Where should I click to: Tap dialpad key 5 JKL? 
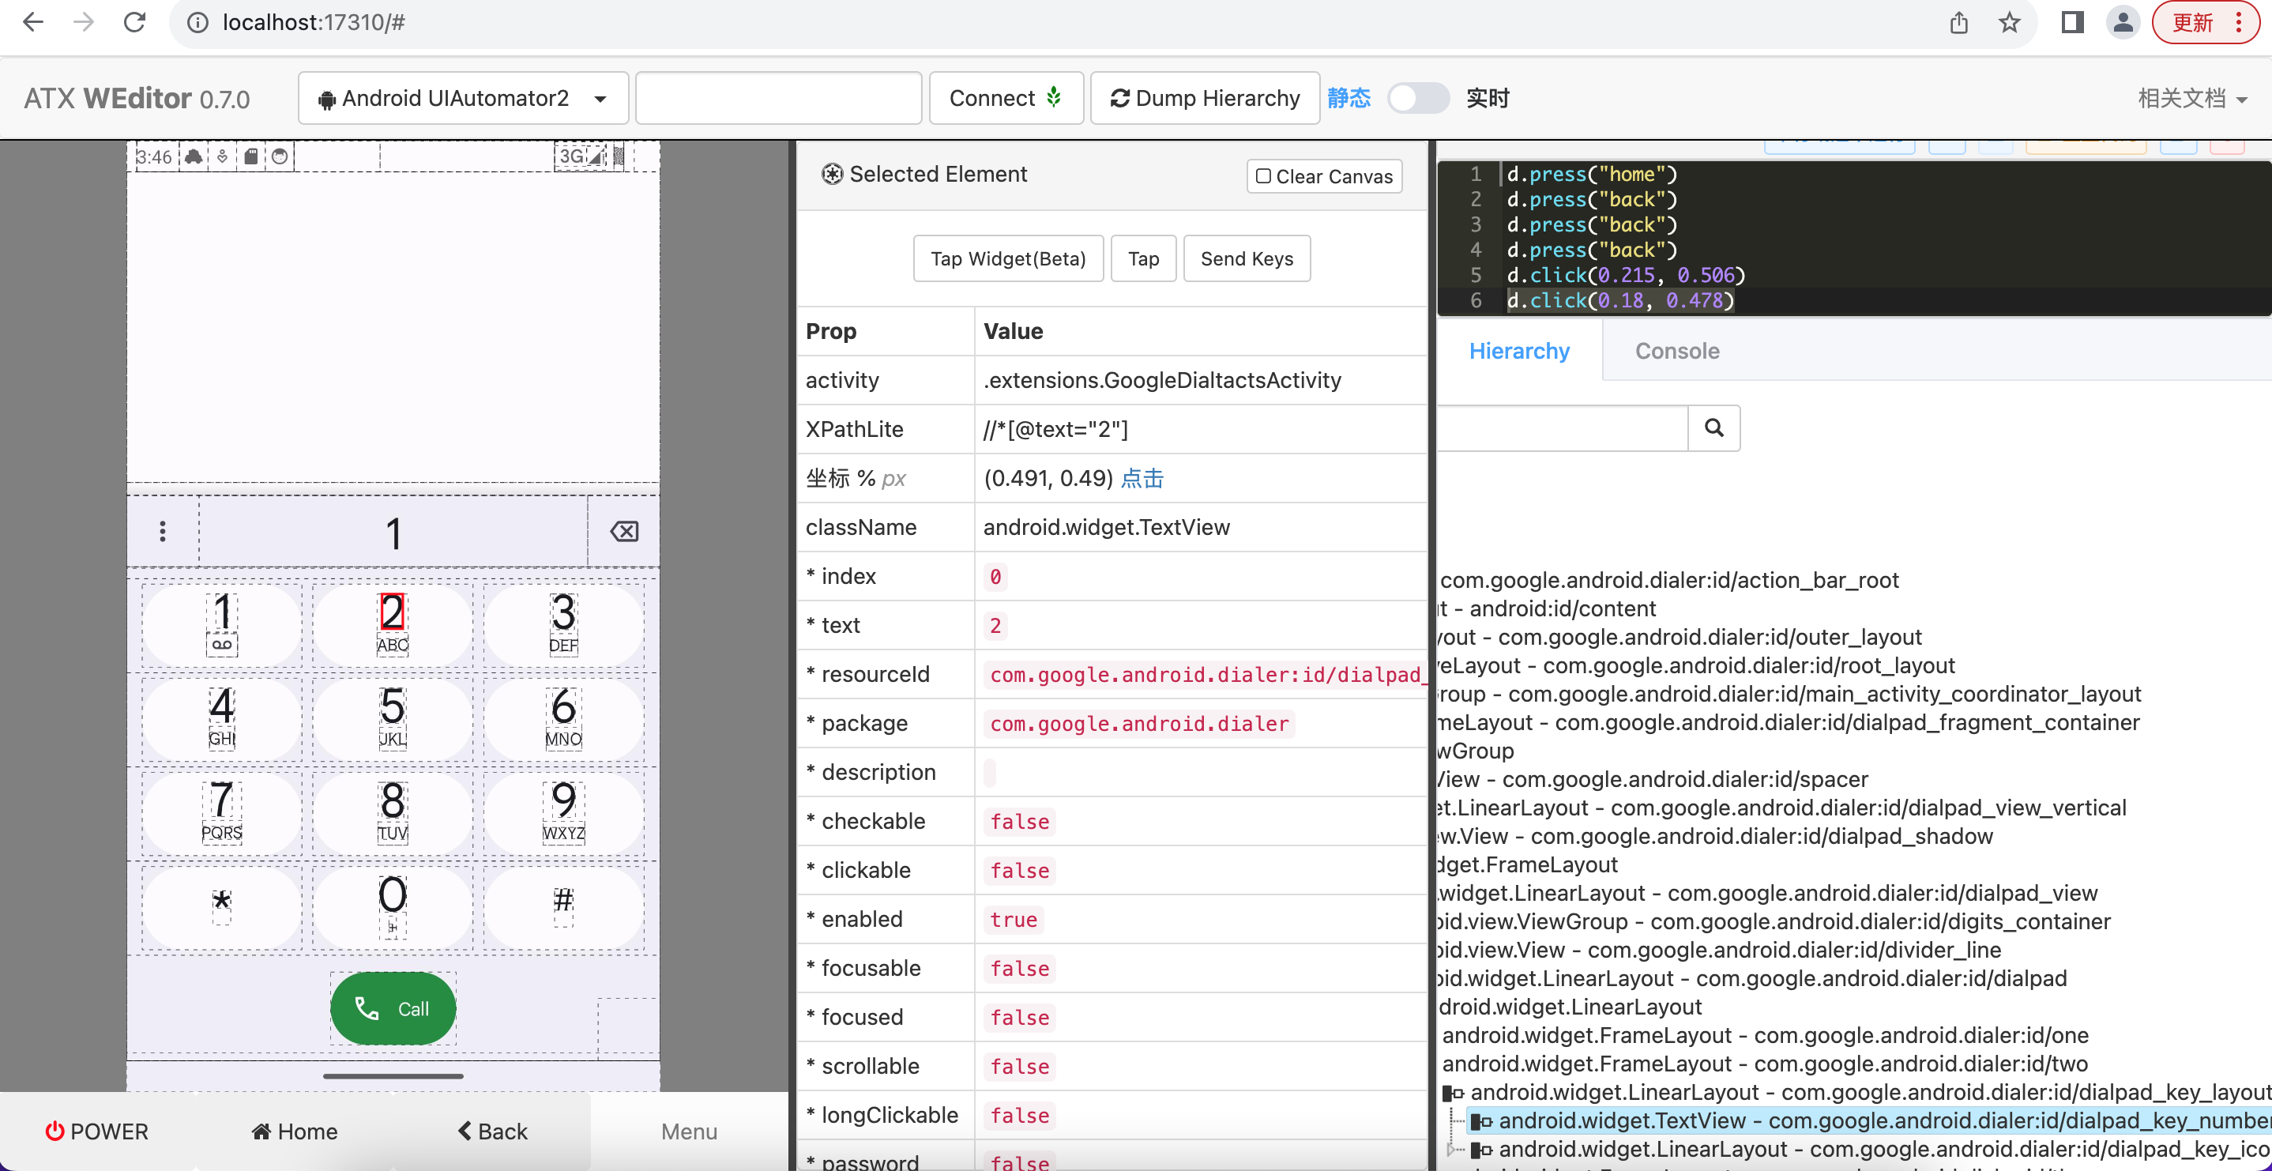click(x=393, y=719)
